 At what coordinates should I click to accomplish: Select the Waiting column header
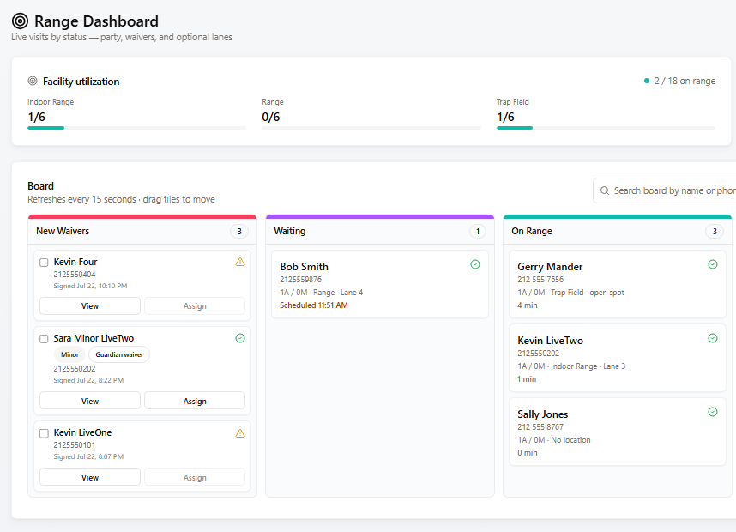(x=380, y=231)
